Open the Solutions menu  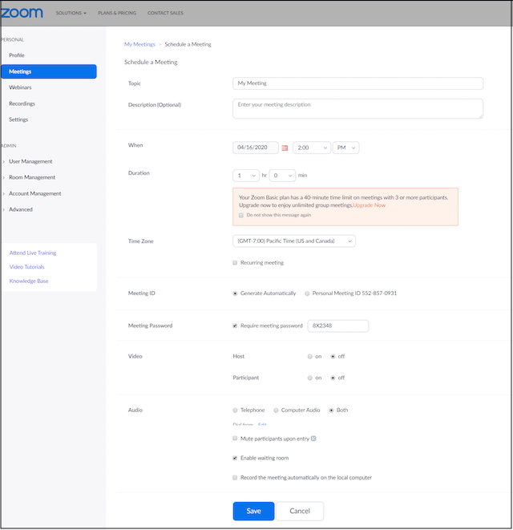(71, 14)
